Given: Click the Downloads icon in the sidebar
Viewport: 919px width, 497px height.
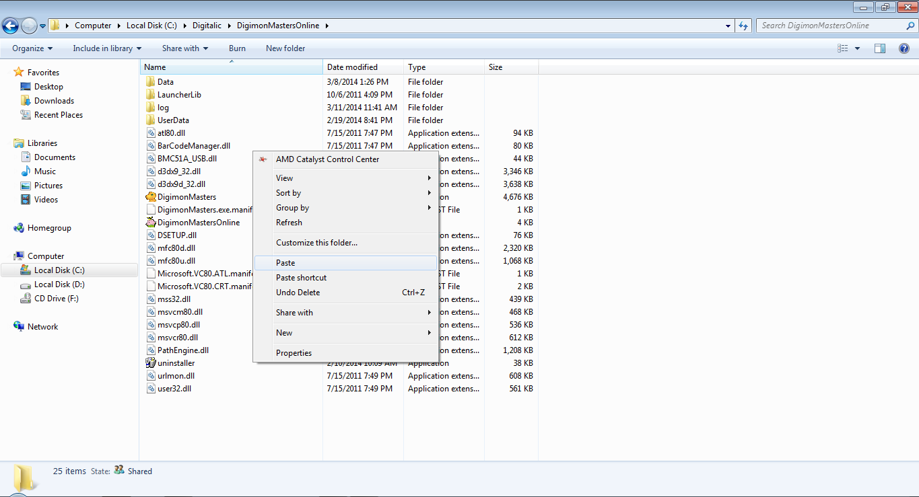Looking at the screenshot, I should pyautogui.click(x=26, y=101).
